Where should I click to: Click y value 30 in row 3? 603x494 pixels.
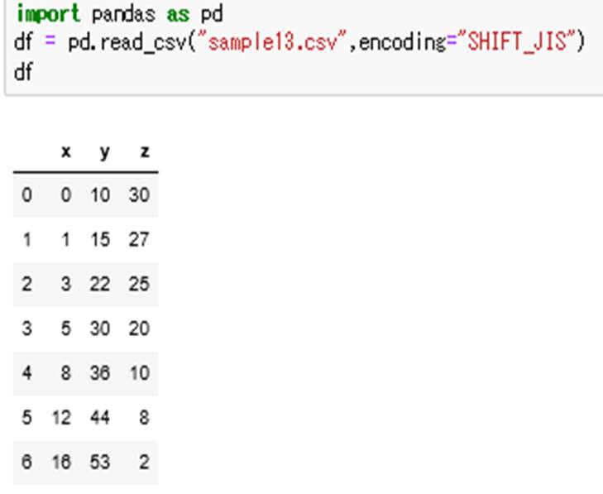100,329
